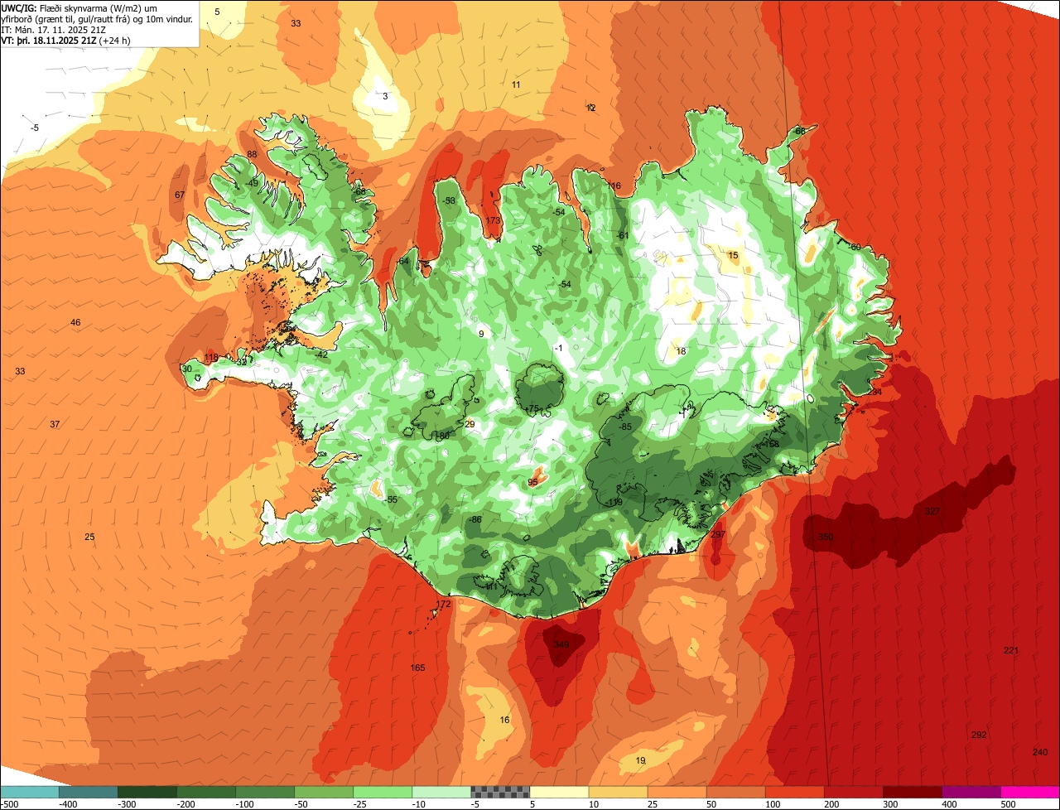Click the '-85' value on Vatnajökull
This screenshot has height=810, width=1060.
click(x=624, y=427)
